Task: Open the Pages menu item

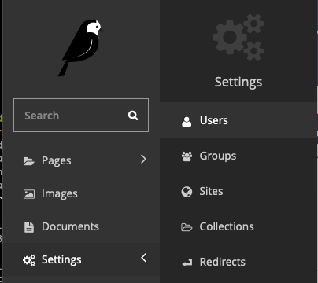Action: [x=81, y=160]
